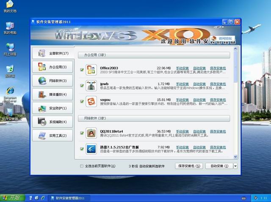Click 自动安装 link for QQ2011Beta4
This screenshot has width=271, height=202.
point(199,132)
